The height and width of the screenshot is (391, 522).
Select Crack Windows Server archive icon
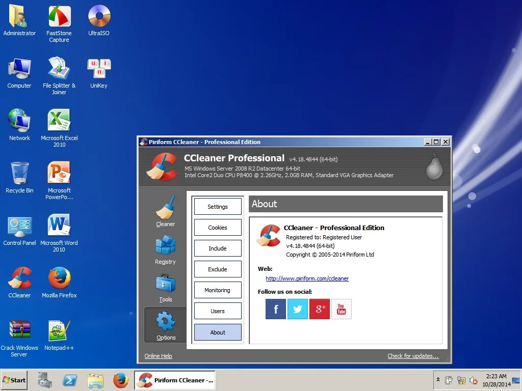(19, 338)
